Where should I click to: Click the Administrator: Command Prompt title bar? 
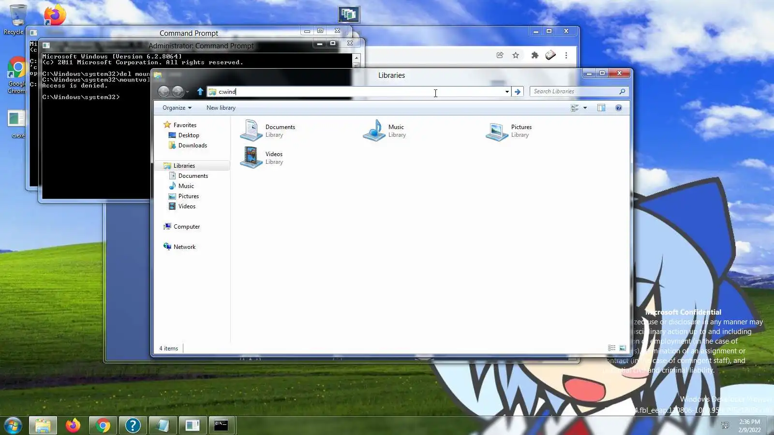coord(201,46)
